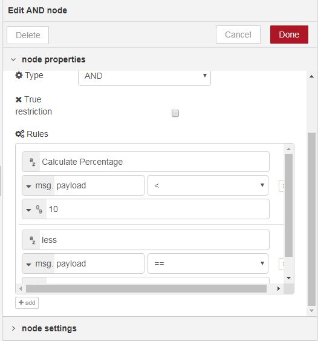
Task: Open the AND type dropdown
Action: point(144,76)
